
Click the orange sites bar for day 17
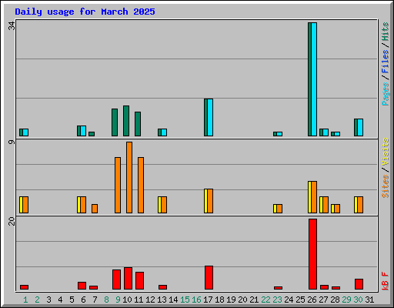210,201
